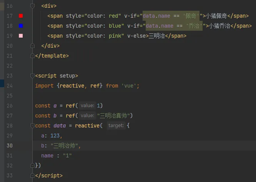Click the text '小猪乔治' on line 18
The width and height of the screenshot is (256, 182).
(219, 26)
